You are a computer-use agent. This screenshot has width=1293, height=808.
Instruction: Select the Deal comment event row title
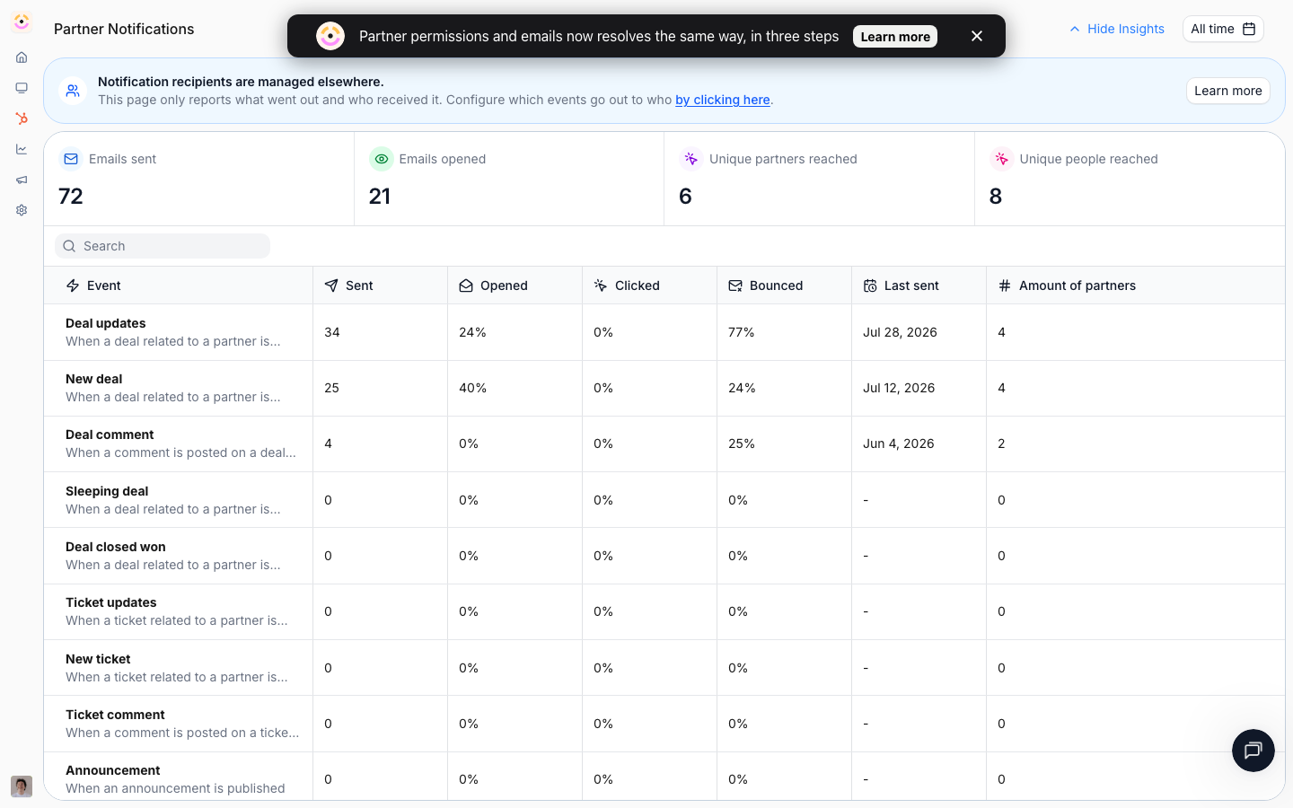(110, 435)
